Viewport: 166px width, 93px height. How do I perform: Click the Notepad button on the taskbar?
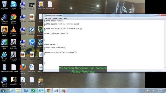pos(56,91)
